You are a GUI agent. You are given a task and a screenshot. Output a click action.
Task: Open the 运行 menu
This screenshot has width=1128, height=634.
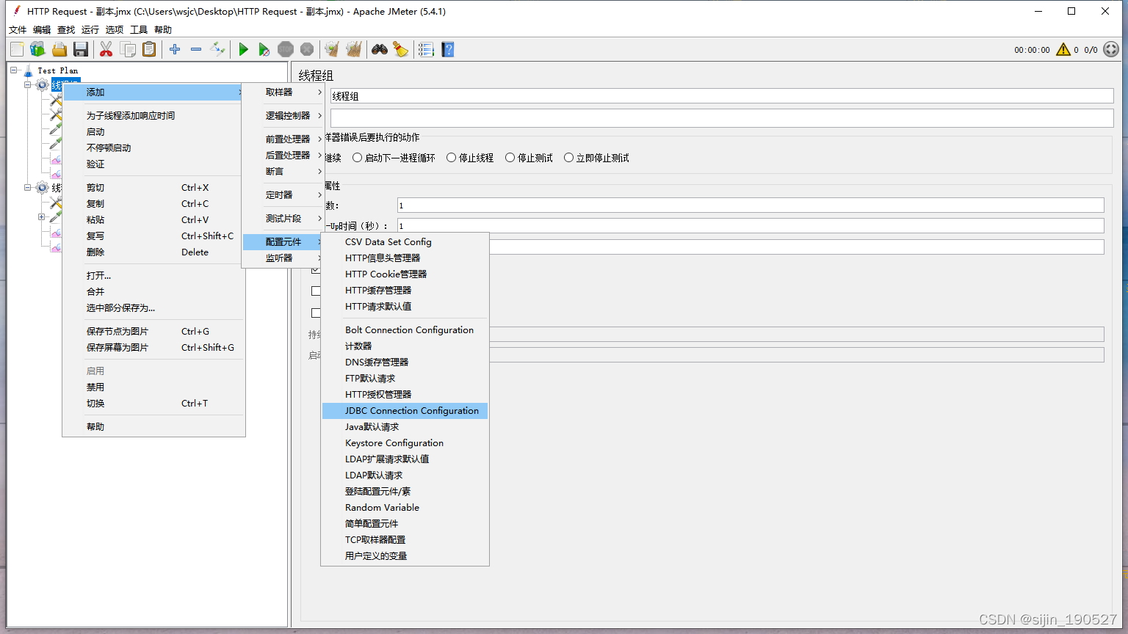pyautogui.click(x=90, y=30)
